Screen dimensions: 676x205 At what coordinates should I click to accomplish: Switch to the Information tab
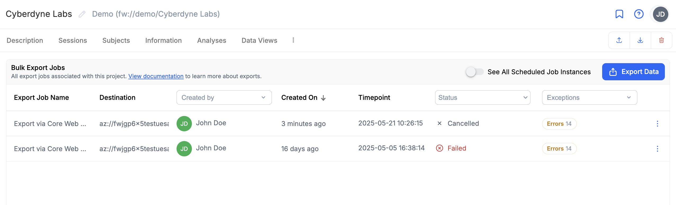[164, 40]
